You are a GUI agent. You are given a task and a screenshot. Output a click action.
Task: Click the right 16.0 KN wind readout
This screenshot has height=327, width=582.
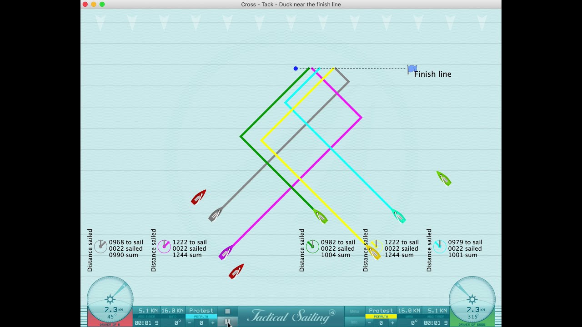click(x=409, y=311)
